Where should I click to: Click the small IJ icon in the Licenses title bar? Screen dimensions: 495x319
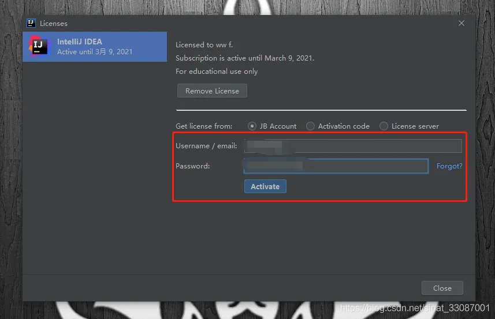pos(31,23)
